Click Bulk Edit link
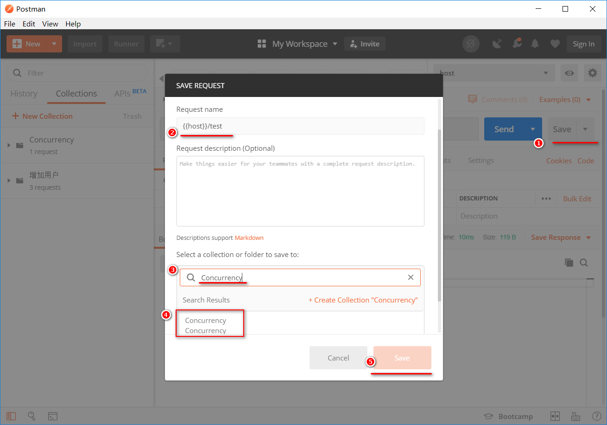Viewport: 607px width, 425px height. [577, 199]
